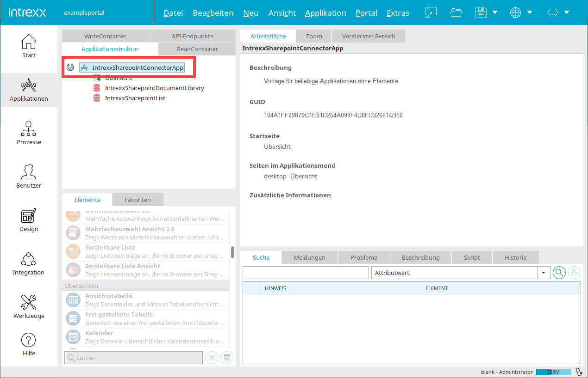Open the Datei menu
Viewport: 588px width, 378px height.
173,13
